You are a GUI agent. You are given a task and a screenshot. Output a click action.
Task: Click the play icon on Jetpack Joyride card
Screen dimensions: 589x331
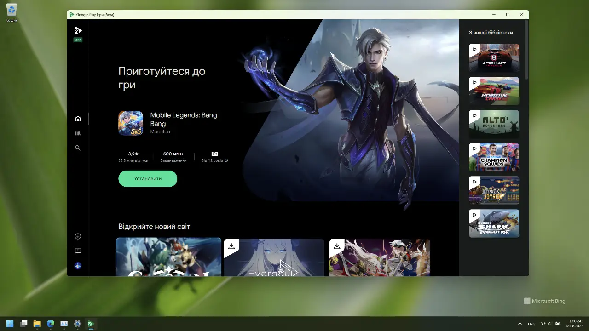click(474, 182)
